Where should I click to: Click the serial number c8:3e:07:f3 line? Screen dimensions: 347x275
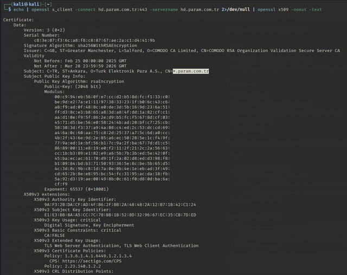pyautogui.click(x=94, y=41)
